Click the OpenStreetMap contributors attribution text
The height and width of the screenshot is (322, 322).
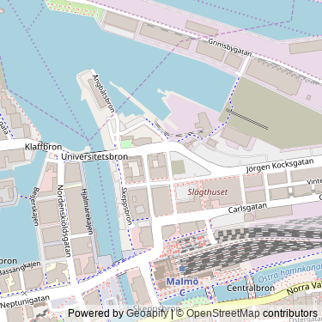click(x=247, y=313)
